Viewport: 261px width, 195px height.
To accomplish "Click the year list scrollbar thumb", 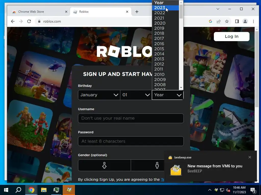I will point(181,11).
